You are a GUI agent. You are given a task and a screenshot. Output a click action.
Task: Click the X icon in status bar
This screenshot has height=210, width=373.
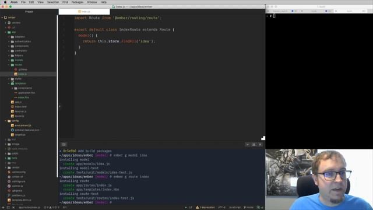[13, 208]
